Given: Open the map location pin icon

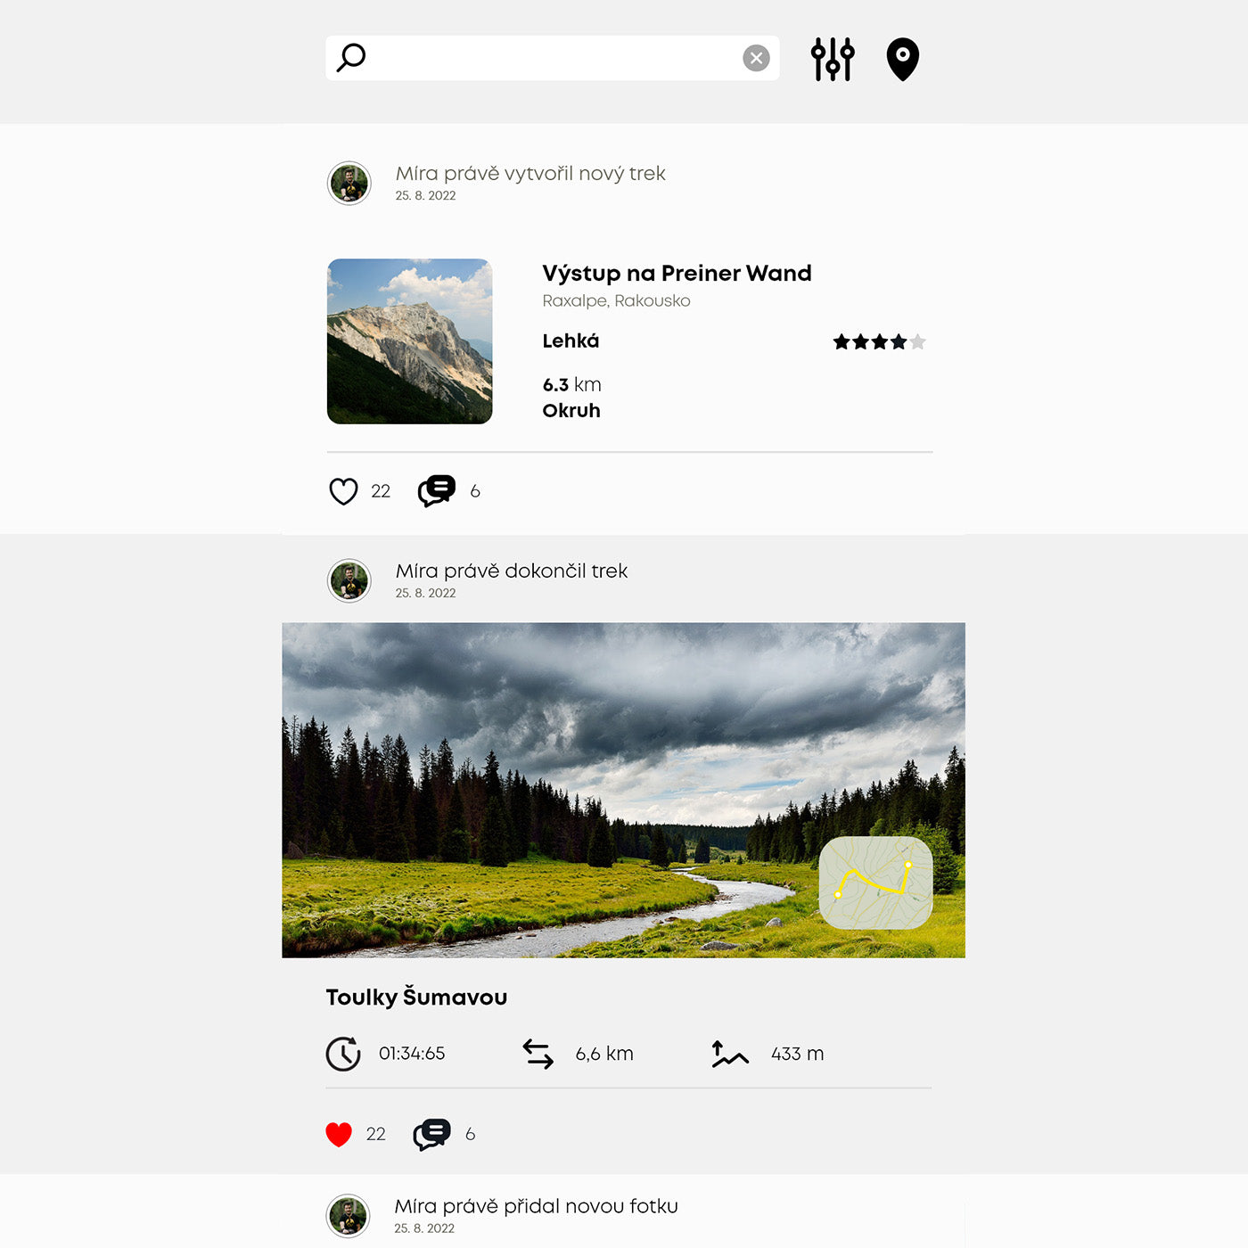Looking at the screenshot, I should pos(903,59).
